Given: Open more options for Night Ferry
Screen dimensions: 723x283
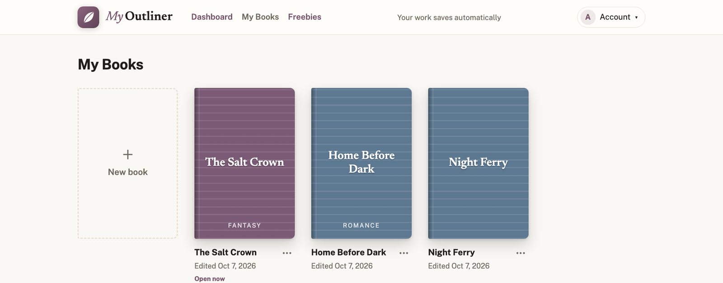Looking at the screenshot, I should click(x=521, y=253).
